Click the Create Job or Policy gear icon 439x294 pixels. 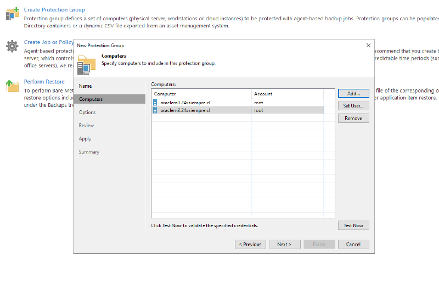coord(12,46)
